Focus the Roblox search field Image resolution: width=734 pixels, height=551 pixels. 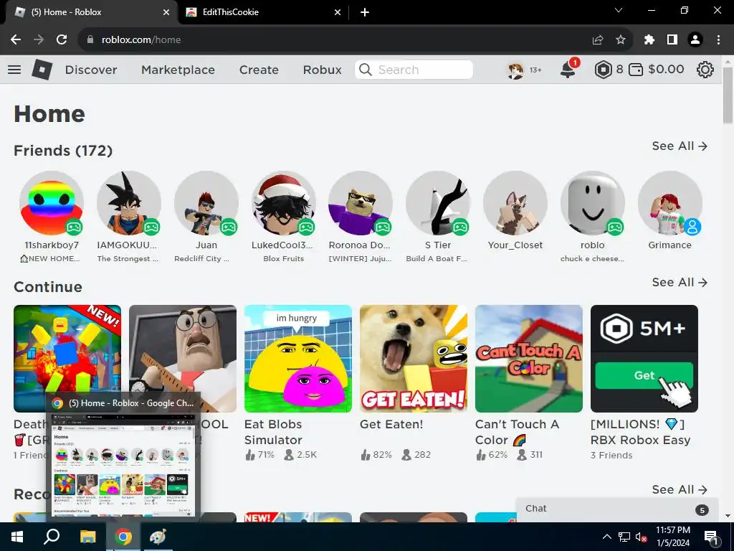tap(414, 70)
